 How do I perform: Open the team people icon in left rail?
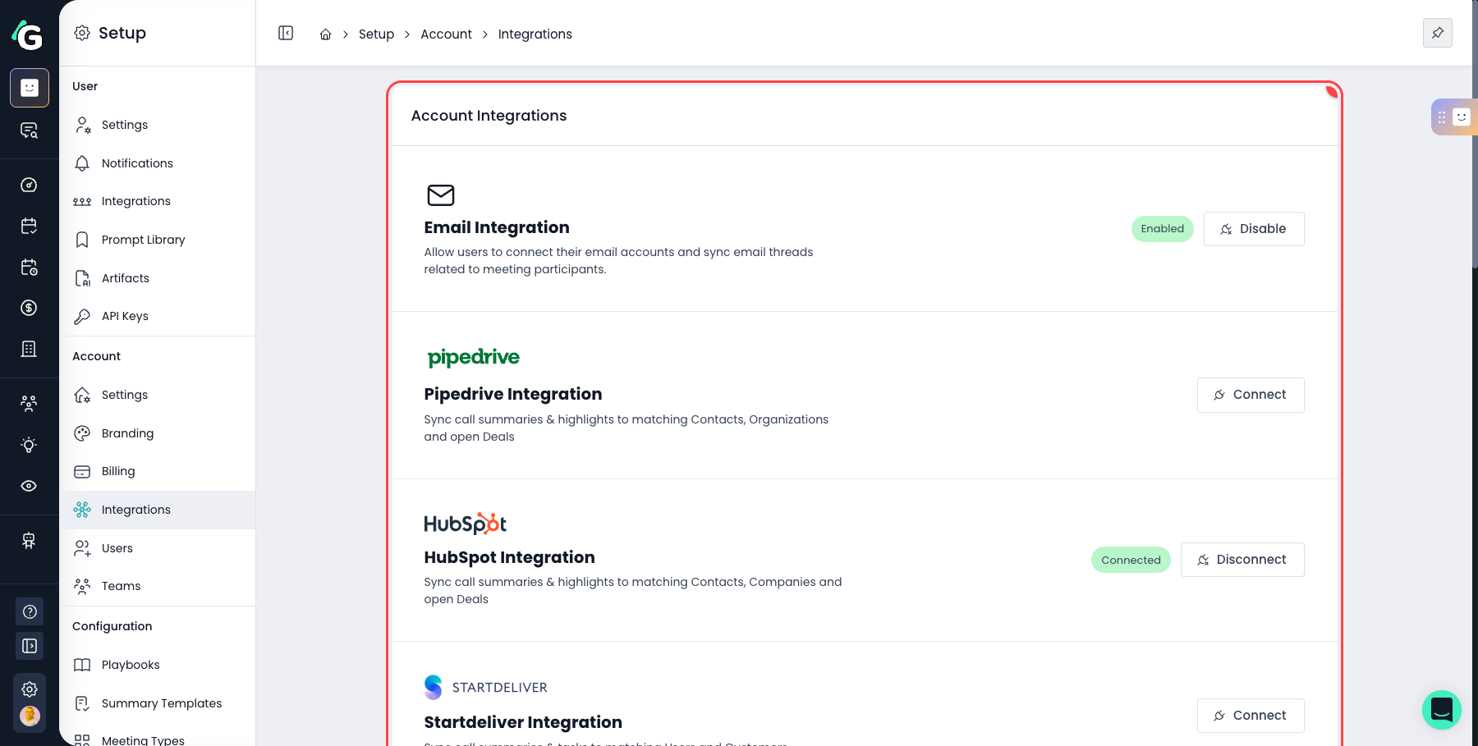coord(30,403)
